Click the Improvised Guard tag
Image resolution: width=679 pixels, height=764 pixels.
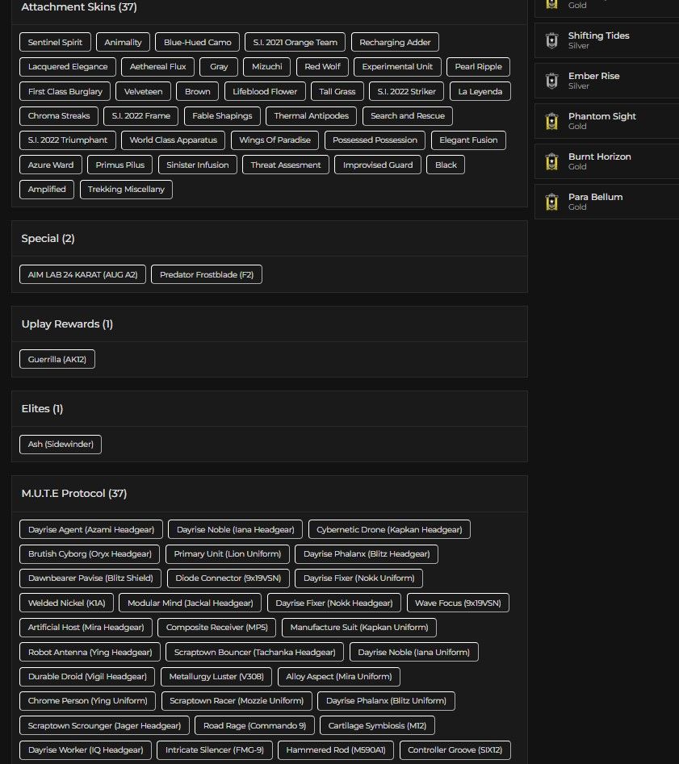click(378, 165)
